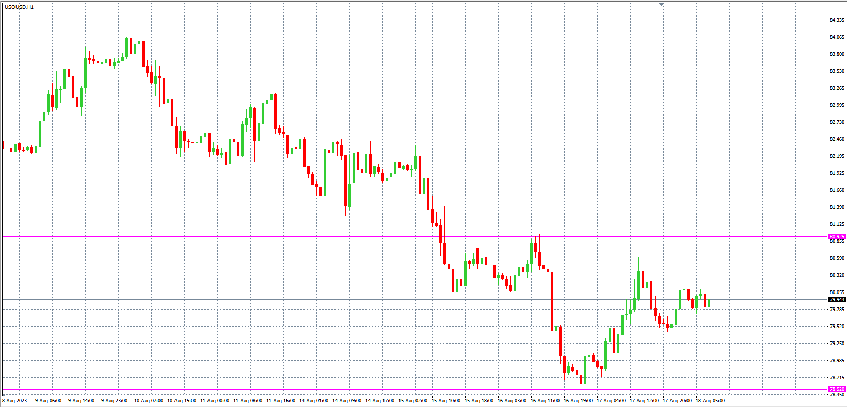Screen dimensions: 847x407
Task: Click the 83.800 price scale label
Action: pos(837,54)
